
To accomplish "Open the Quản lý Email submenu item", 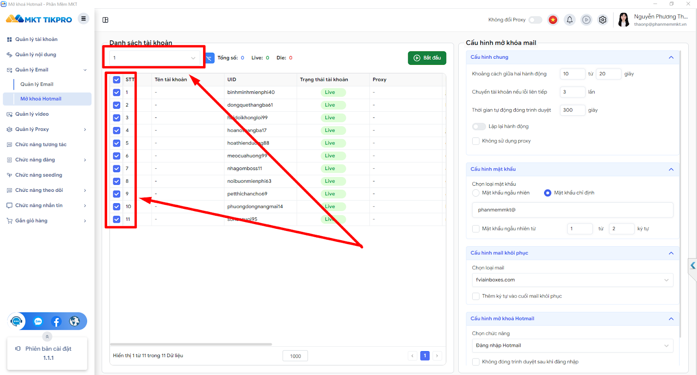I will coord(37,84).
